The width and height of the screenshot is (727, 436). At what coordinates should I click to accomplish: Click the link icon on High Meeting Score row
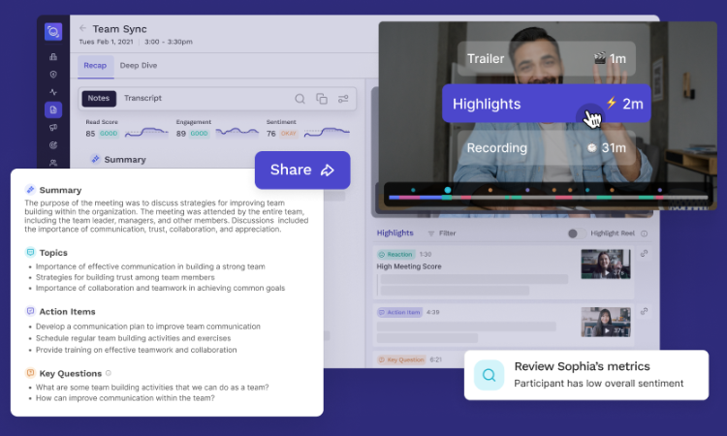click(x=644, y=254)
